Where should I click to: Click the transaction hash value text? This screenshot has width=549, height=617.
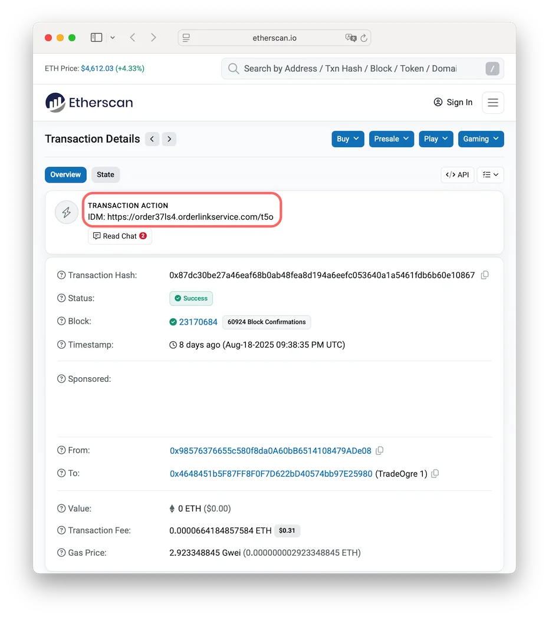point(322,275)
